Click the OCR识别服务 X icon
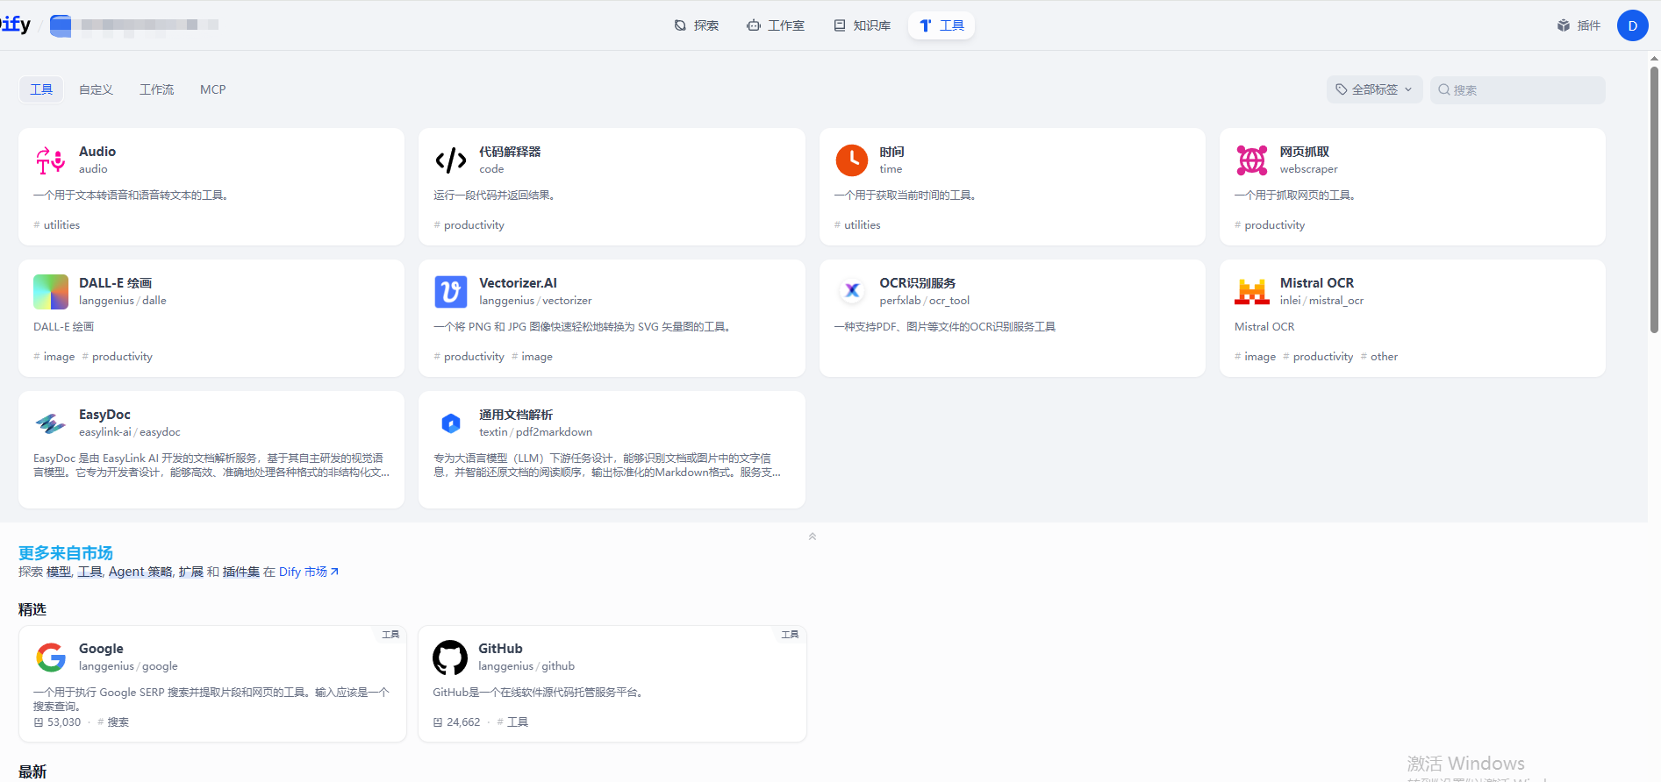Image resolution: width=1661 pixels, height=782 pixels. [852, 291]
